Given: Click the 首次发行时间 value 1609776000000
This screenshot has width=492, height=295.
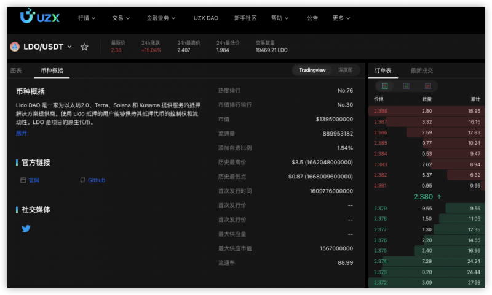Looking at the screenshot, I should coord(331,191).
